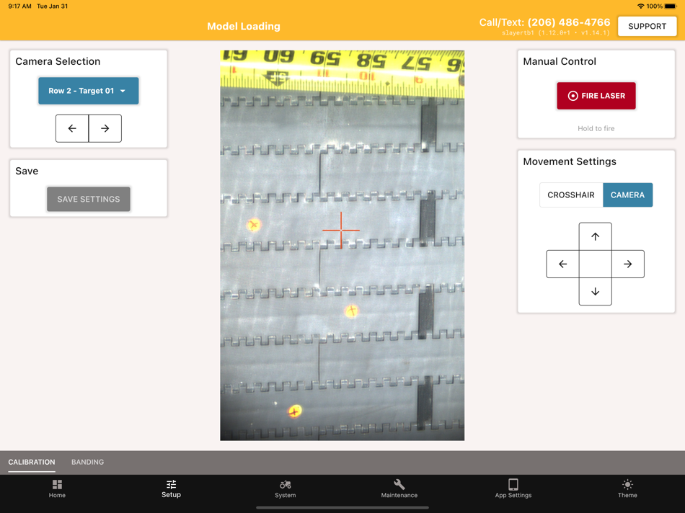Click the Wi-Fi icon in status bar
The width and height of the screenshot is (685, 513).
coord(640,6)
